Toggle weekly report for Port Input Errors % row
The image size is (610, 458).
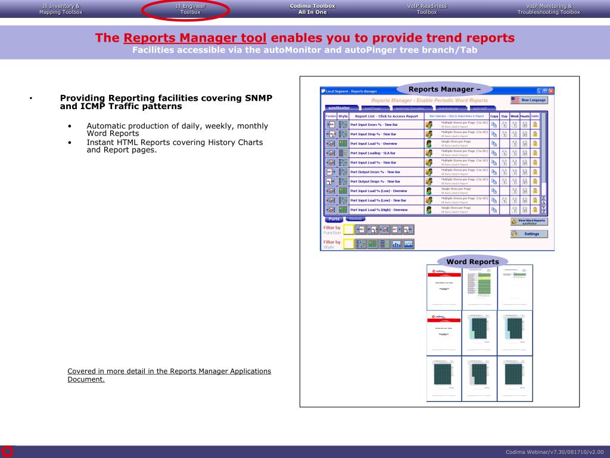click(x=514, y=125)
